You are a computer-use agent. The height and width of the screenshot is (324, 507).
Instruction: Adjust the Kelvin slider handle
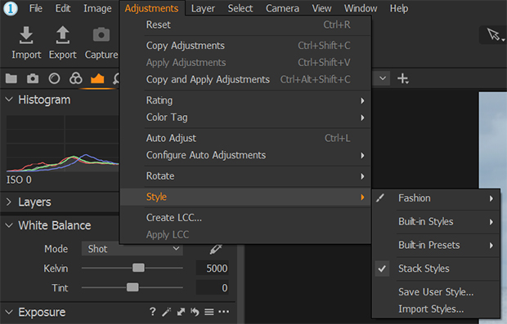coord(138,268)
